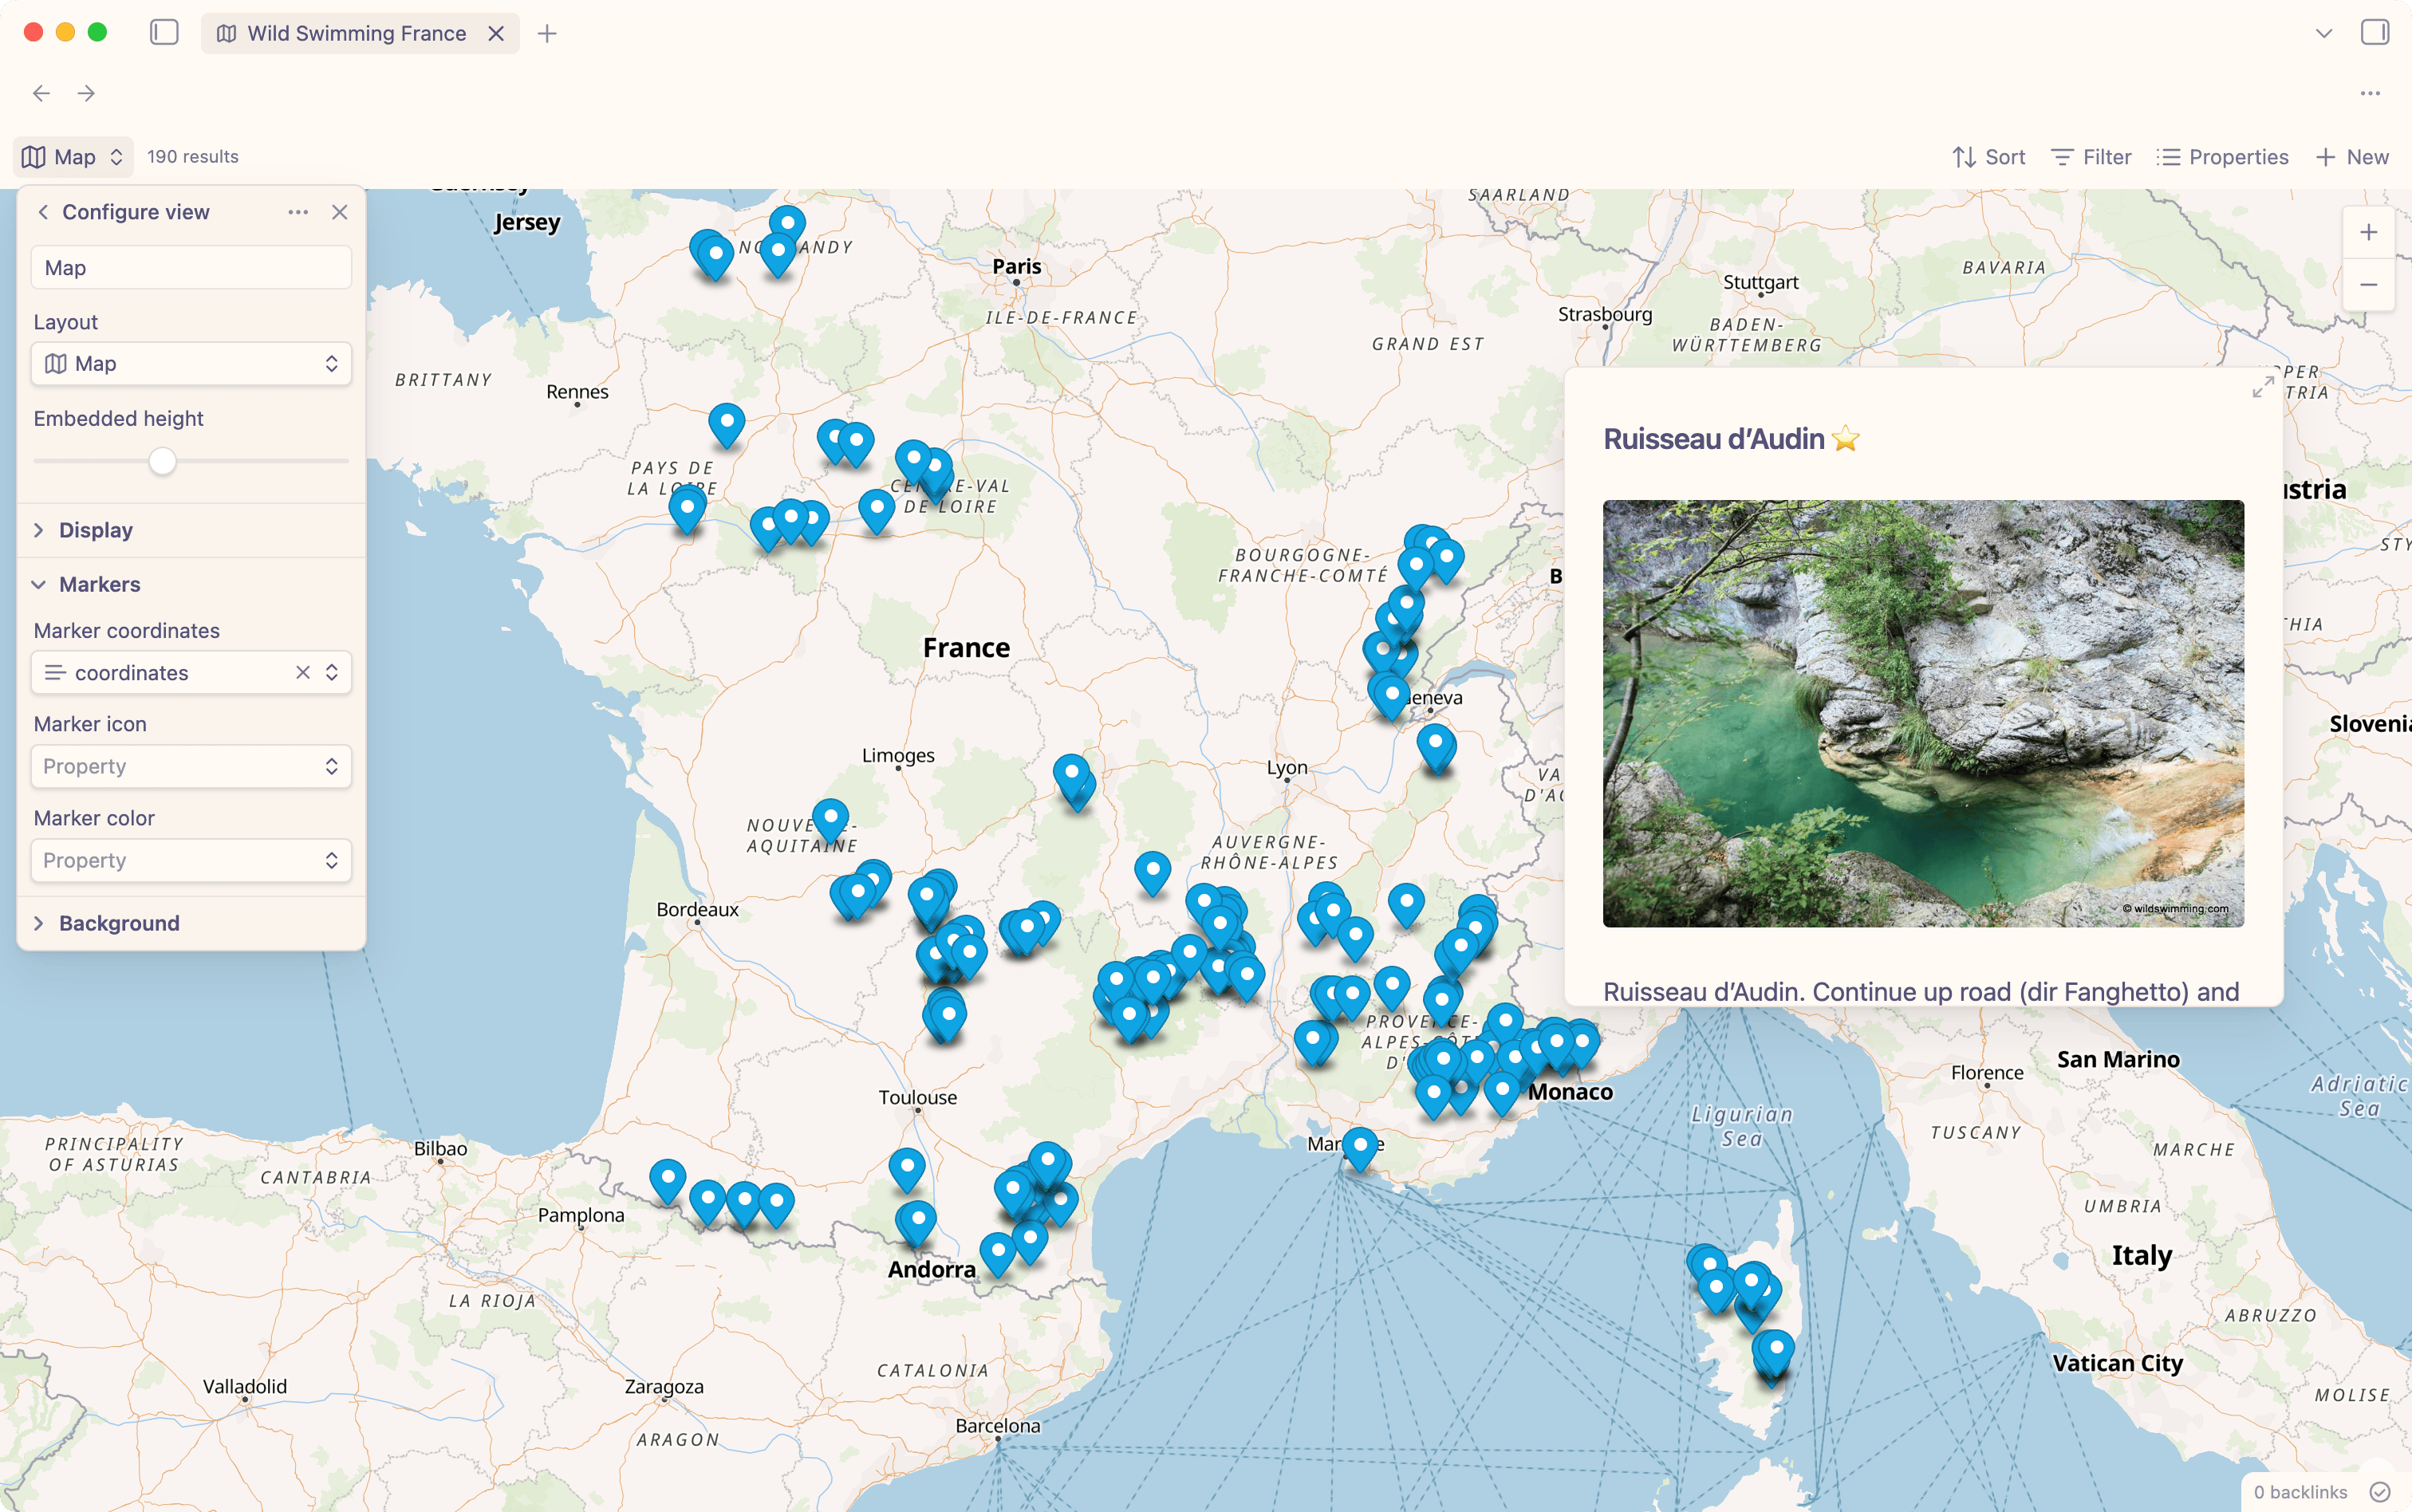Toggle the right sidebar icon
2412x1512 pixels.
(2375, 33)
